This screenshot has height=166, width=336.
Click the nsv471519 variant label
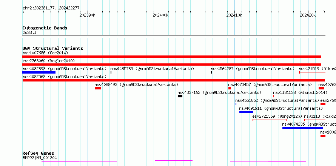pyautogui.click(x=318, y=69)
